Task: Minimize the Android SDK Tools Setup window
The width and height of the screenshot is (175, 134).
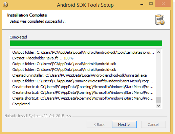Action: tap(142, 4)
